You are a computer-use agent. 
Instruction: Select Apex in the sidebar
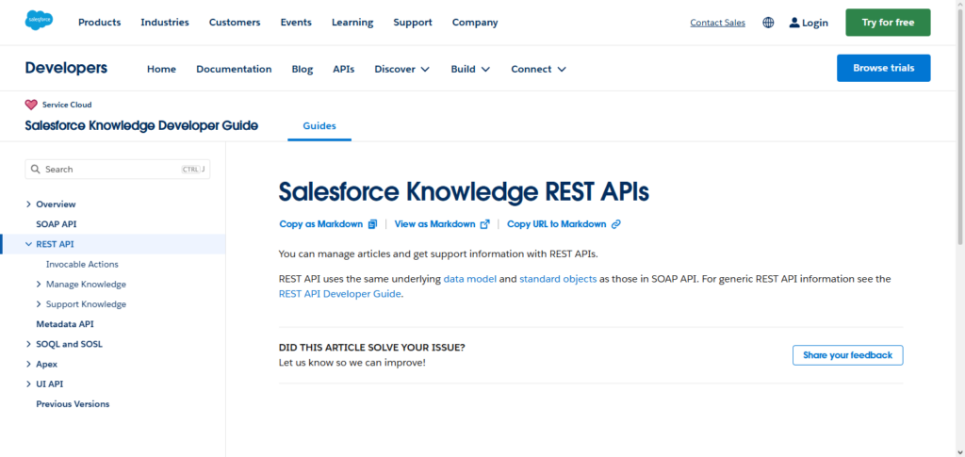pyautogui.click(x=47, y=364)
